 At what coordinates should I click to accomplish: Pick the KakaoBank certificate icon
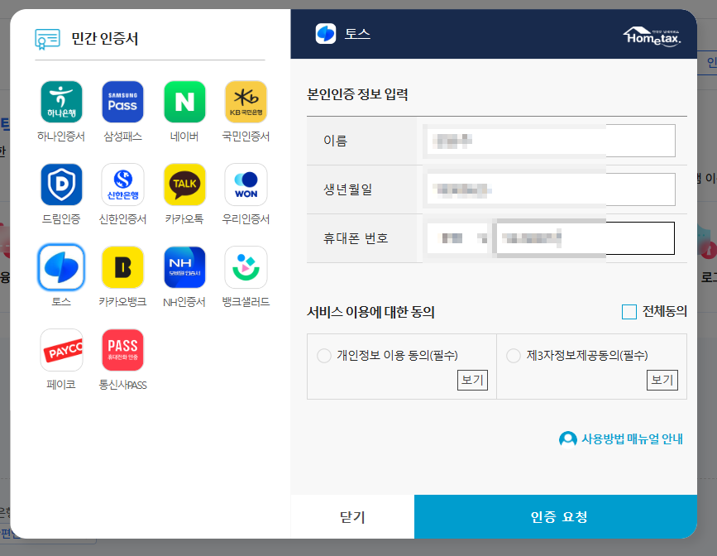point(122,267)
